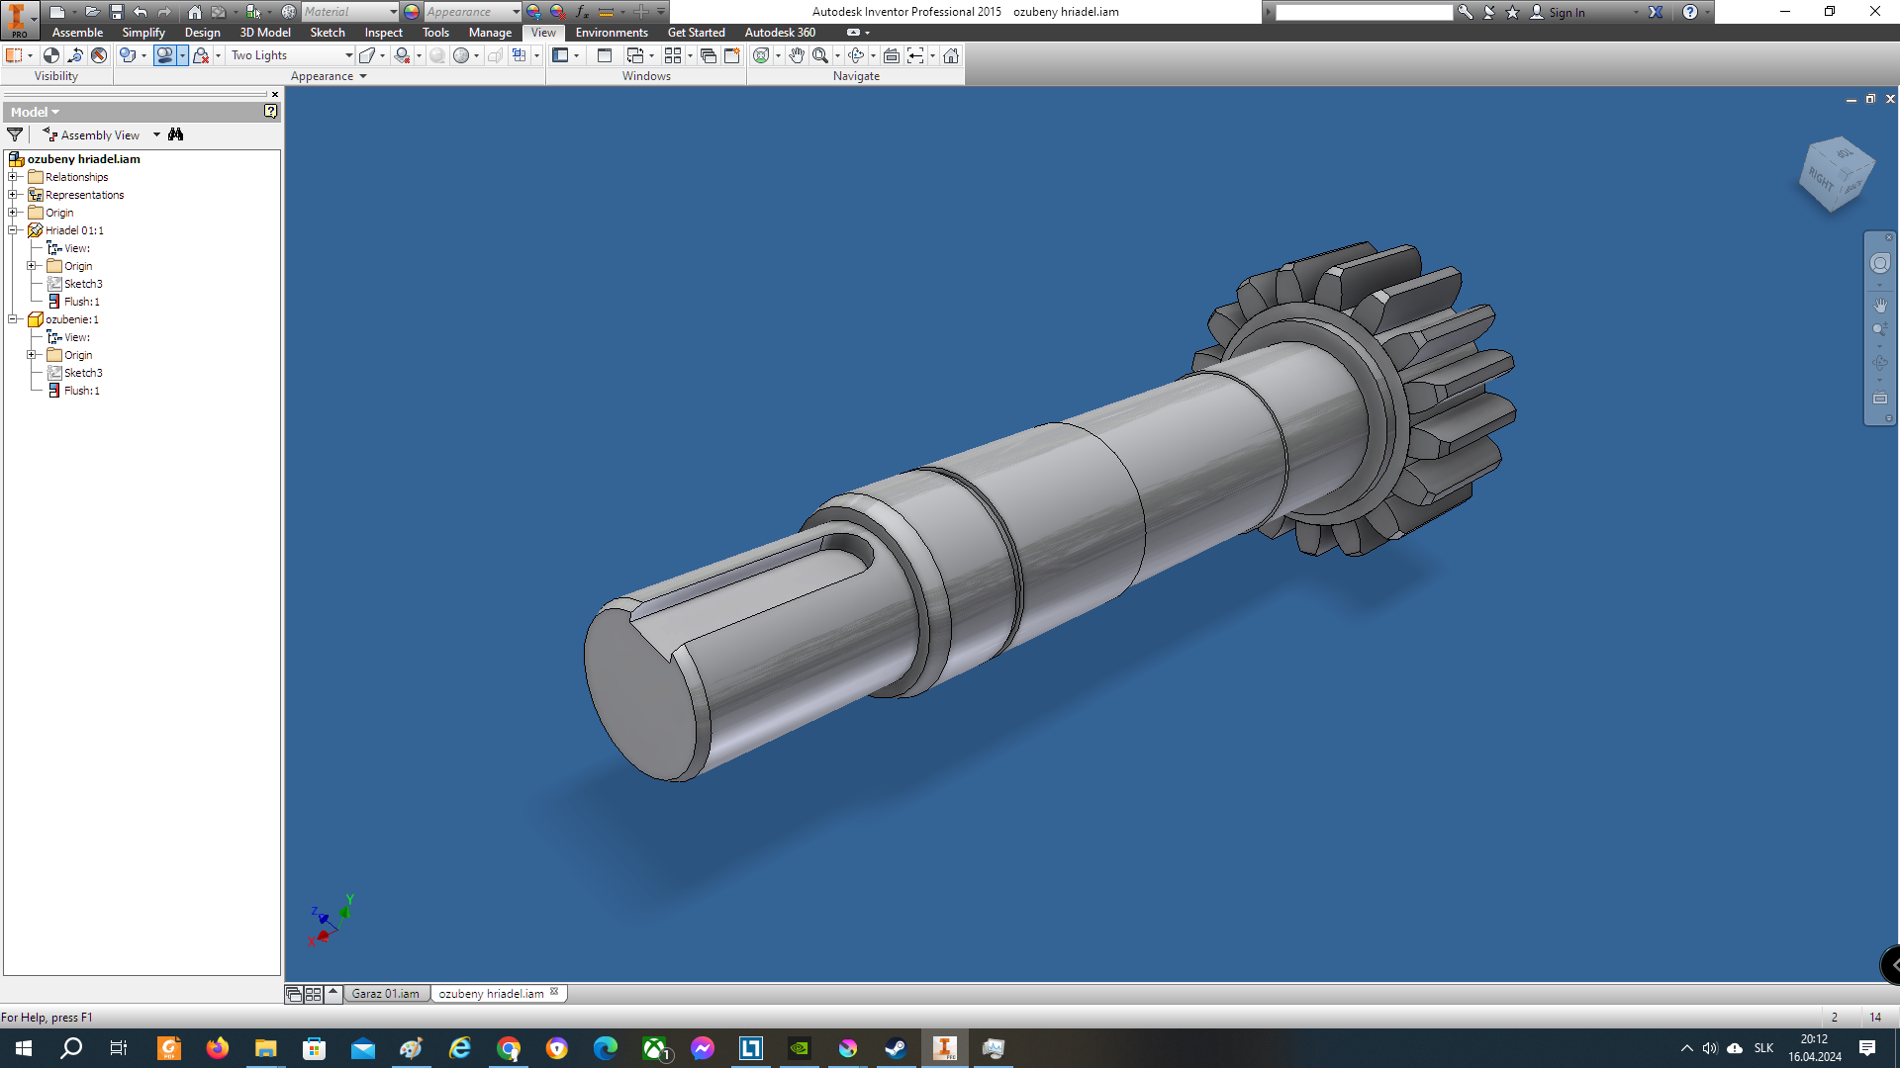This screenshot has width=1900, height=1068.
Task: Click the iMate Glyph icon
Action: [99, 55]
